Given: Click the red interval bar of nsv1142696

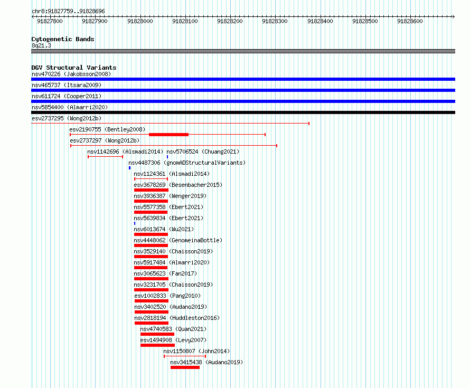Looking at the screenshot, I should pos(105,157).
